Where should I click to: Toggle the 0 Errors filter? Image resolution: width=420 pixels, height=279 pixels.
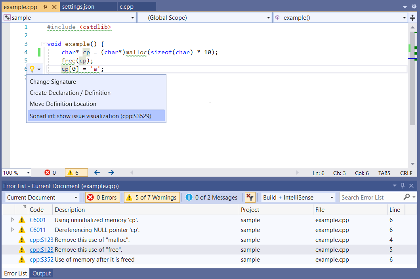pyautogui.click(x=102, y=198)
